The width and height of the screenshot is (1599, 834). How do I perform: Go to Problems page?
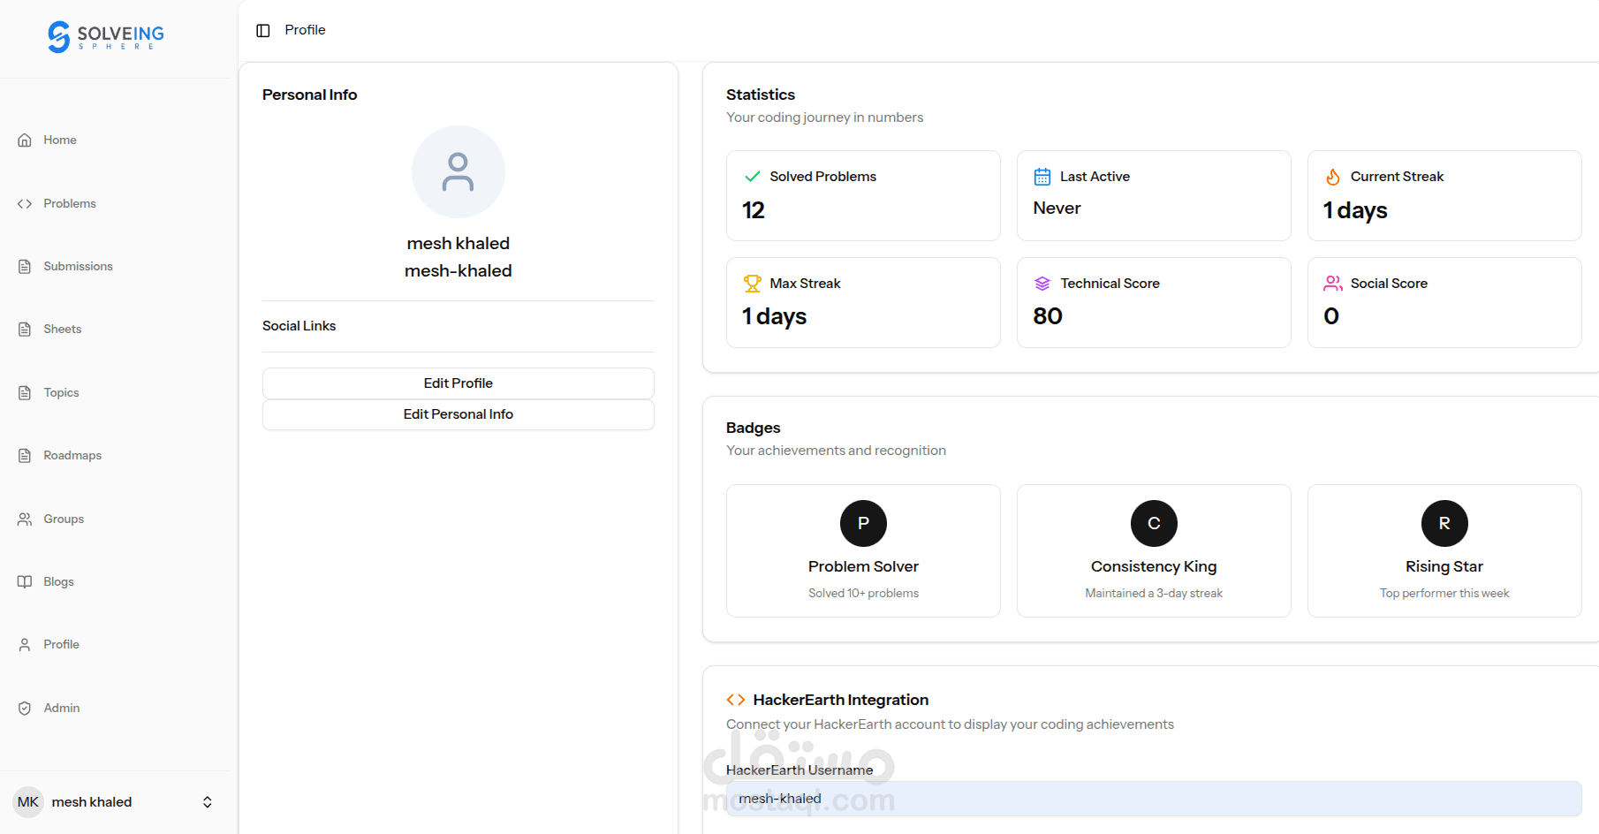point(70,203)
